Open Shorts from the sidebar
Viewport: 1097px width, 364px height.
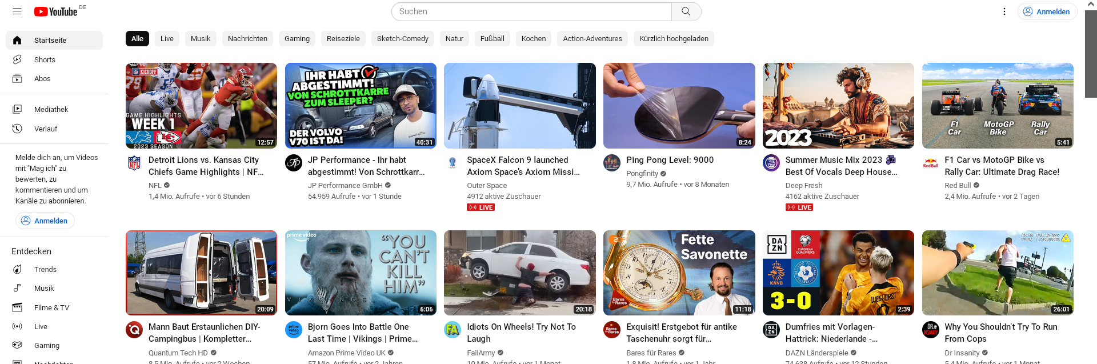54,59
